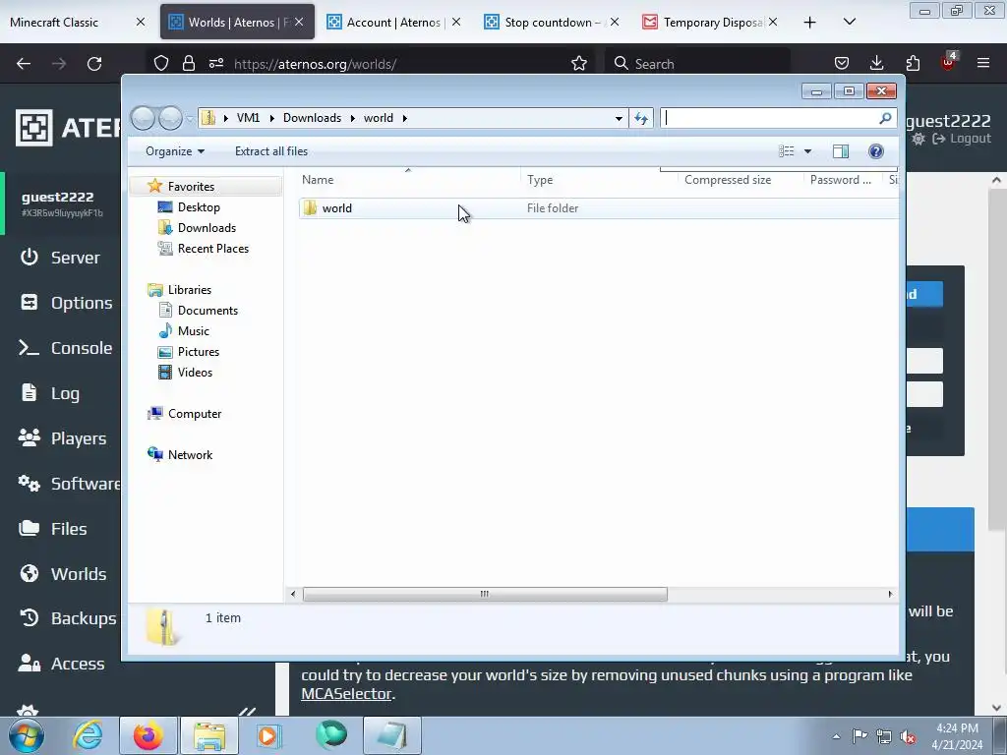
Task: Click the Password column header
Action: pos(842,180)
